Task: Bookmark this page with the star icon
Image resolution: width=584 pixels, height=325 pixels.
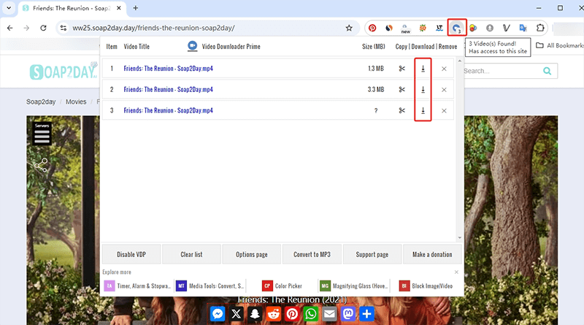Action: pyautogui.click(x=349, y=28)
